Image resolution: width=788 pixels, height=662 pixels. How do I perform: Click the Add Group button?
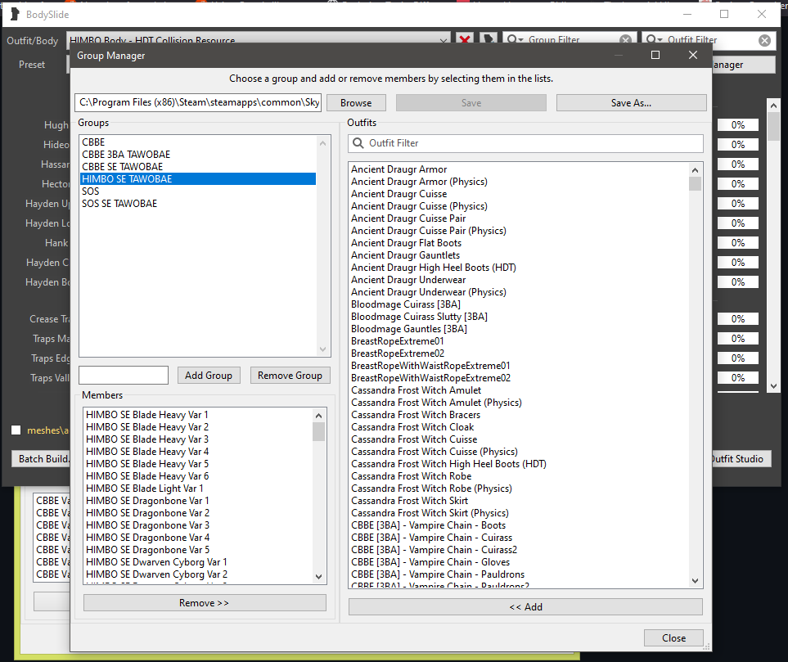point(209,376)
